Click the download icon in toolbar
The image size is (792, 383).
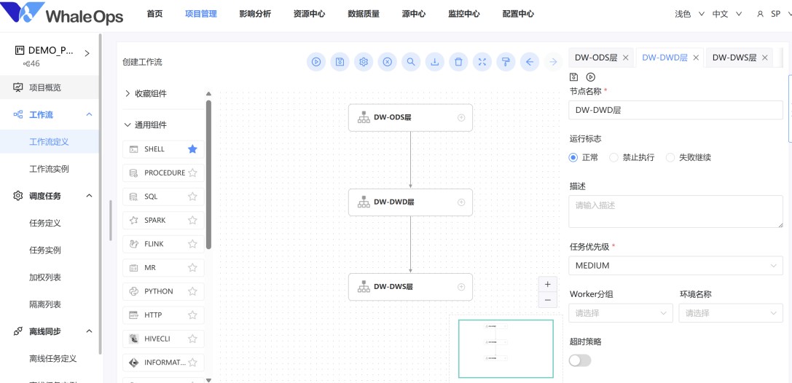(434, 62)
